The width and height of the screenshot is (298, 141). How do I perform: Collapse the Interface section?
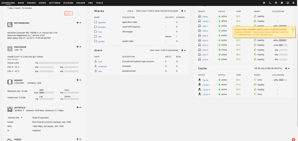pos(80,107)
